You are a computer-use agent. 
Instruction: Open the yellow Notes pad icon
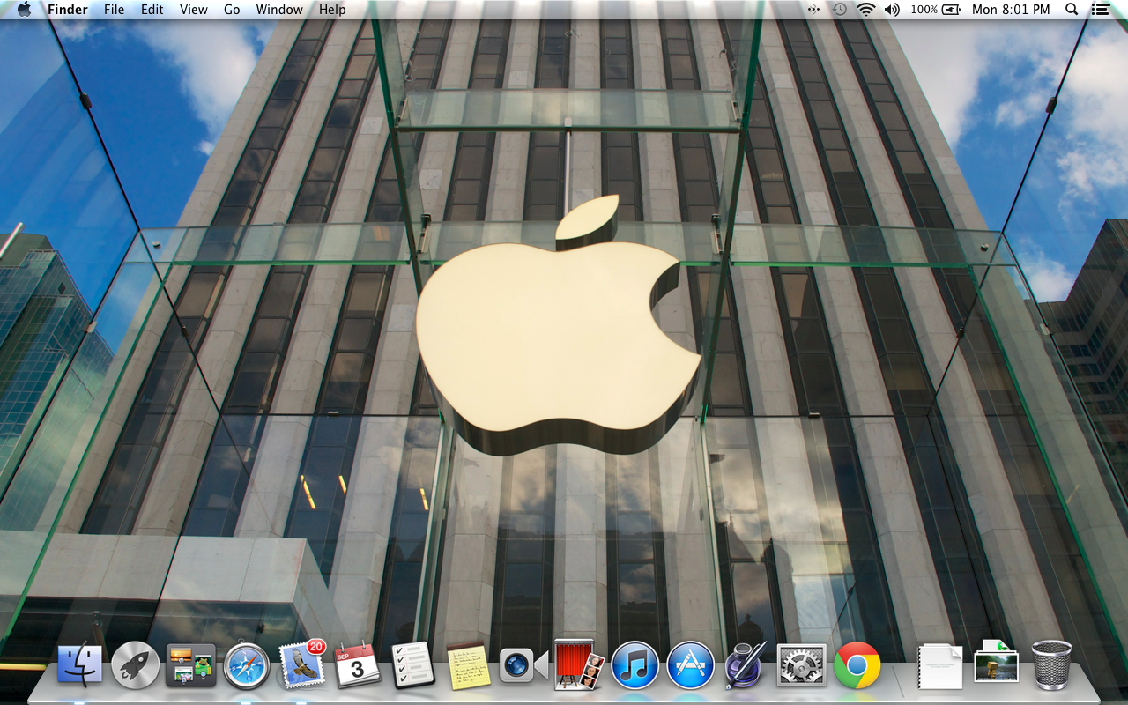468,665
